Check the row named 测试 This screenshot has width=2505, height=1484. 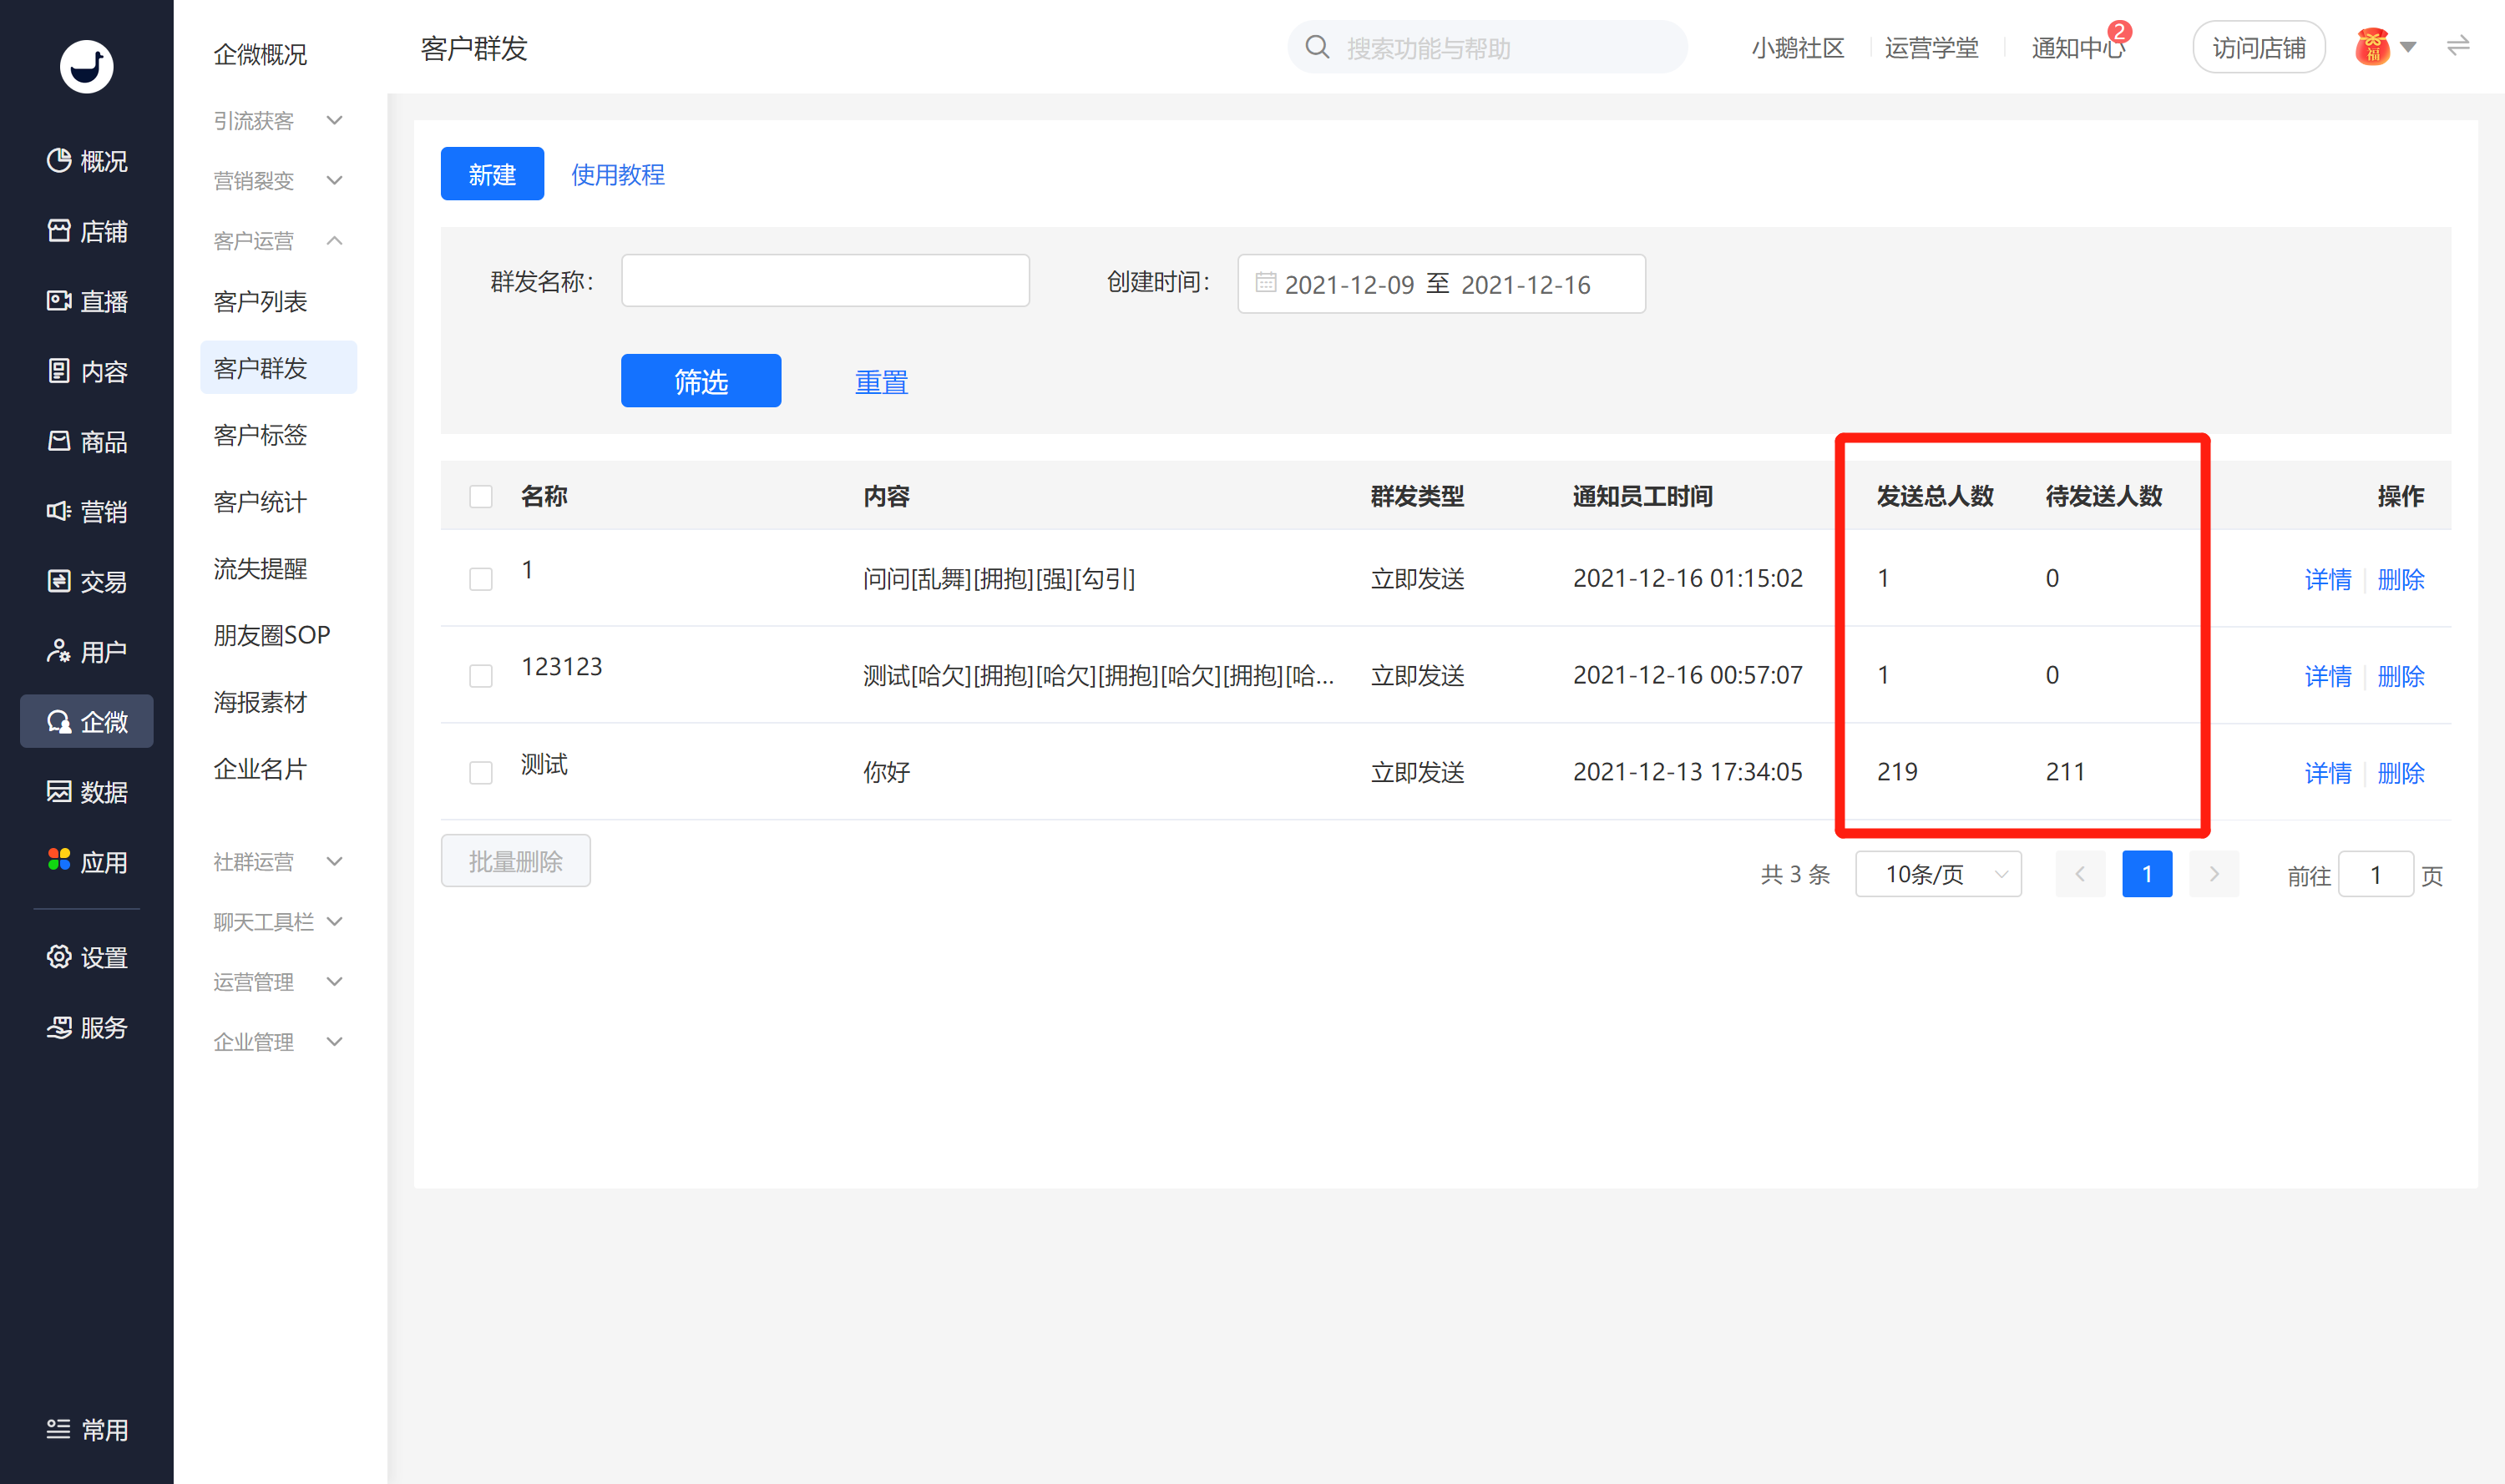(x=481, y=773)
